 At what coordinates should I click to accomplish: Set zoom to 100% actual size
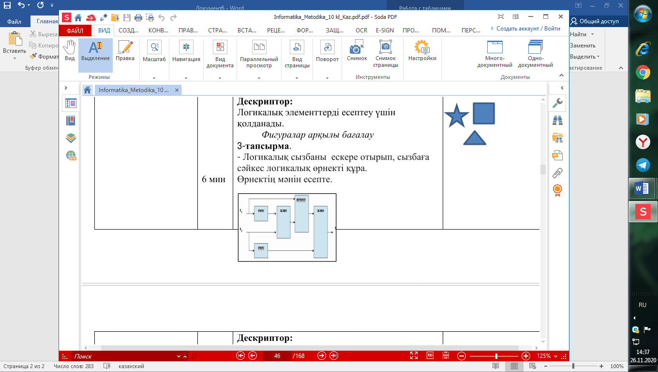point(430,356)
